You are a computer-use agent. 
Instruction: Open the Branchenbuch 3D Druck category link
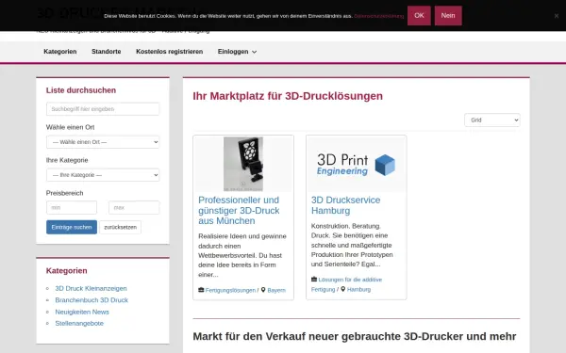tap(92, 300)
